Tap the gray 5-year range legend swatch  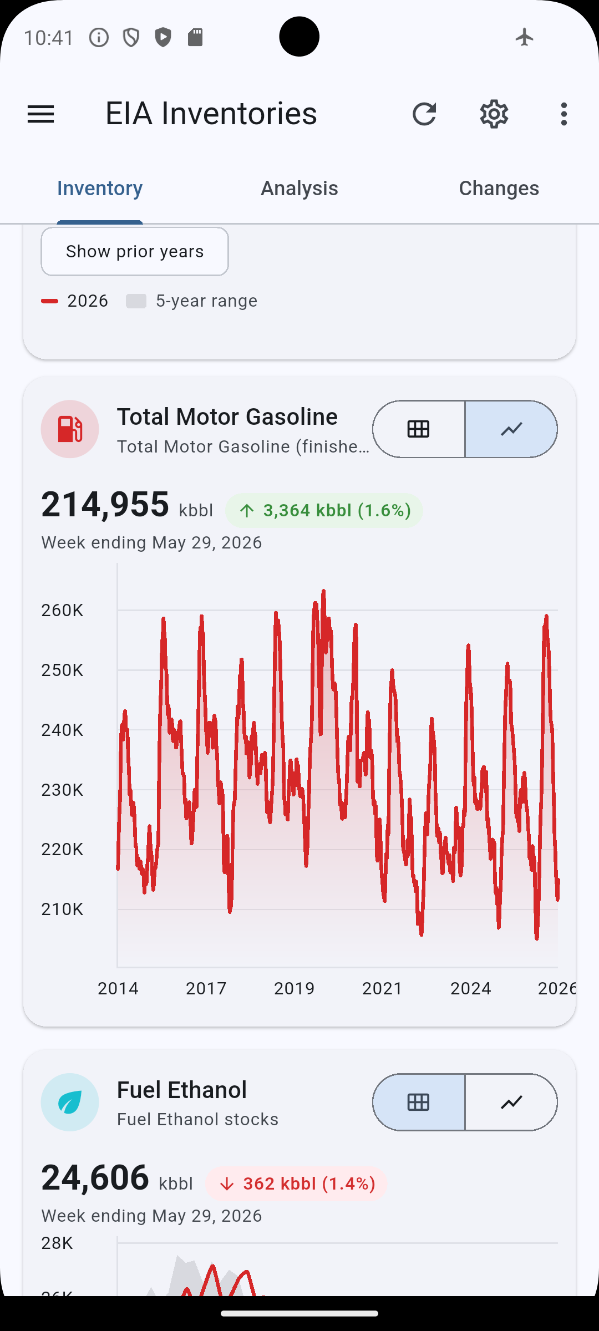point(136,301)
